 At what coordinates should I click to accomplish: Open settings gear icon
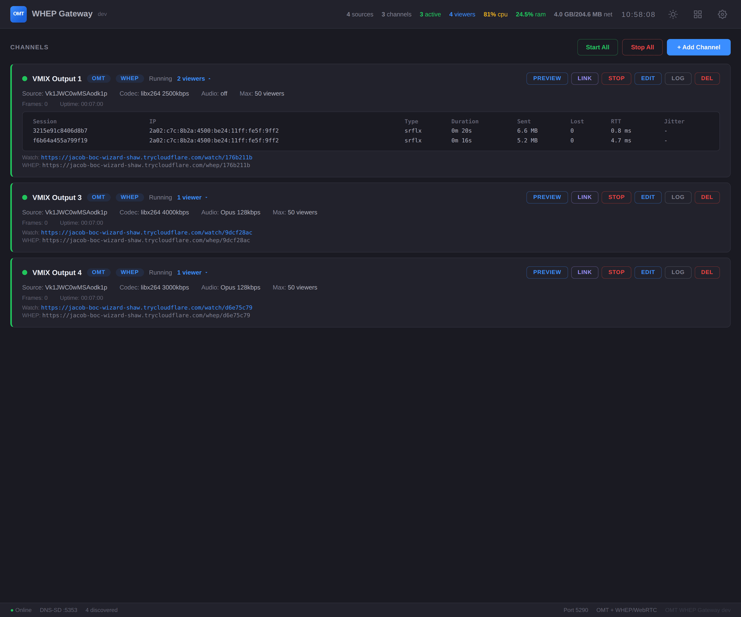(x=722, y=14)
